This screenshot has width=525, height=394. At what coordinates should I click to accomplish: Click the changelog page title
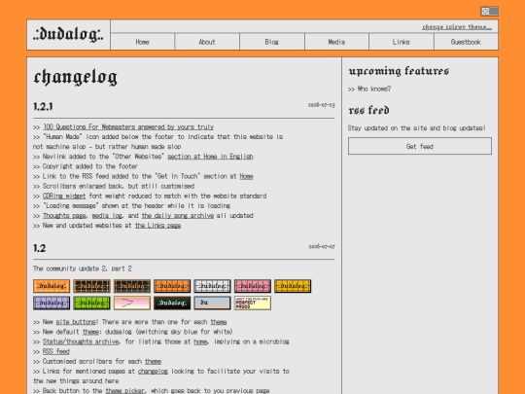click(75, 77)
